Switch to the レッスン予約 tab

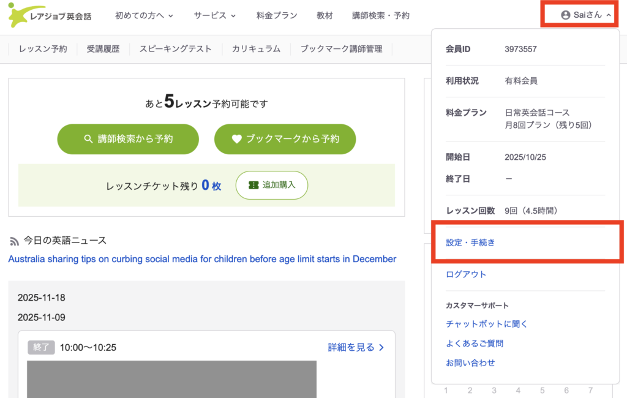(x=43, y=49)
